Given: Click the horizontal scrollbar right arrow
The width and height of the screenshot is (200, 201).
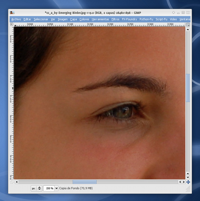Looking at the screenshot, I should [x=184, y=182].
